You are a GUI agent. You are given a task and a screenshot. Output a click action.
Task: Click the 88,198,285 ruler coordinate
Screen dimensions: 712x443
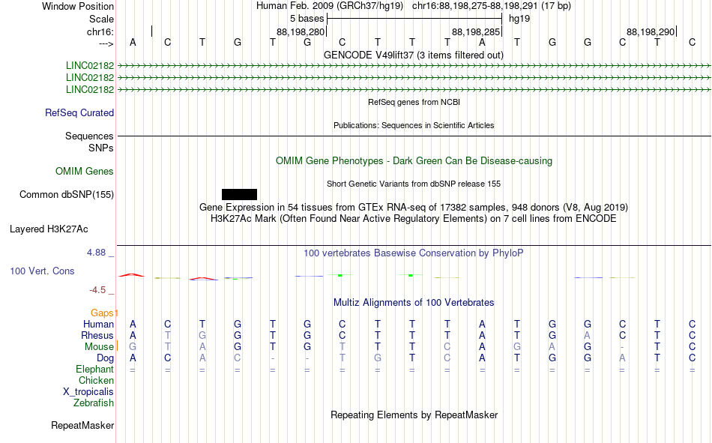476,31
